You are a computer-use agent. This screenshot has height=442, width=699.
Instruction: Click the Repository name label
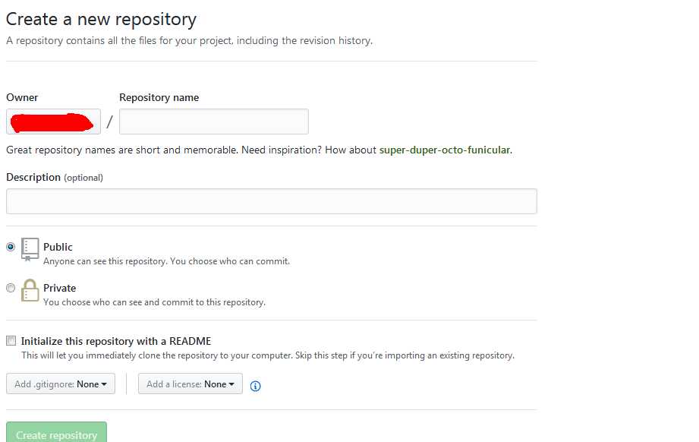(159, 97)
